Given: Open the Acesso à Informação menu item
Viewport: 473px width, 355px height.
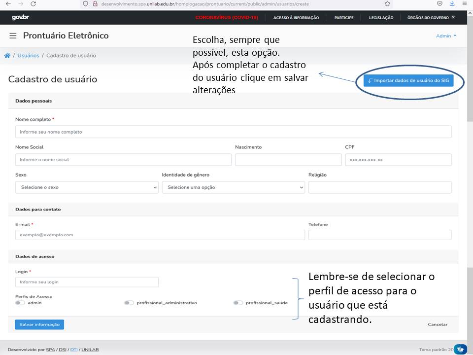Looking at the screenshot, I should [x=296, y=18].
